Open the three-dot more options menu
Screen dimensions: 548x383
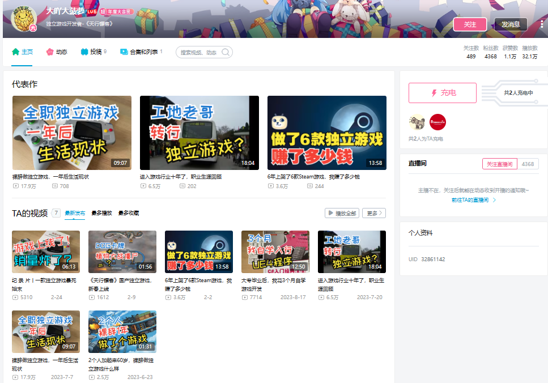point(541,24)
